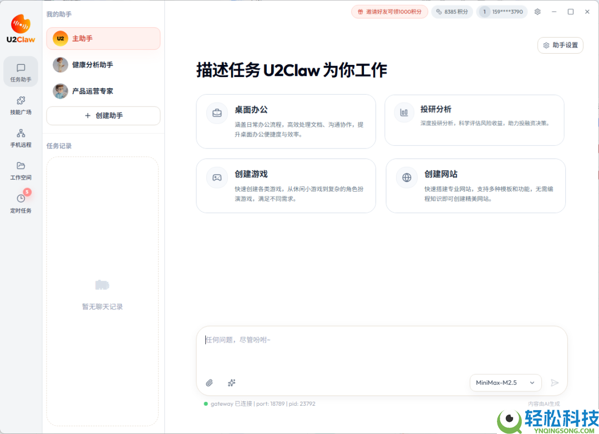Open 定时任务 clock icon
Viewport: 599px width, 434px height.
[x=21, y=198]
